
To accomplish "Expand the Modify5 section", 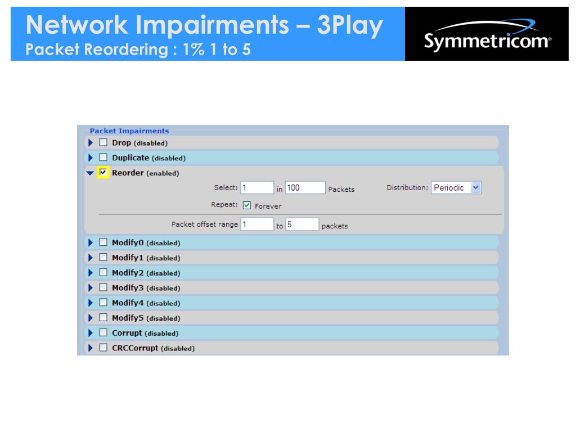I will (x=91, y=318).
